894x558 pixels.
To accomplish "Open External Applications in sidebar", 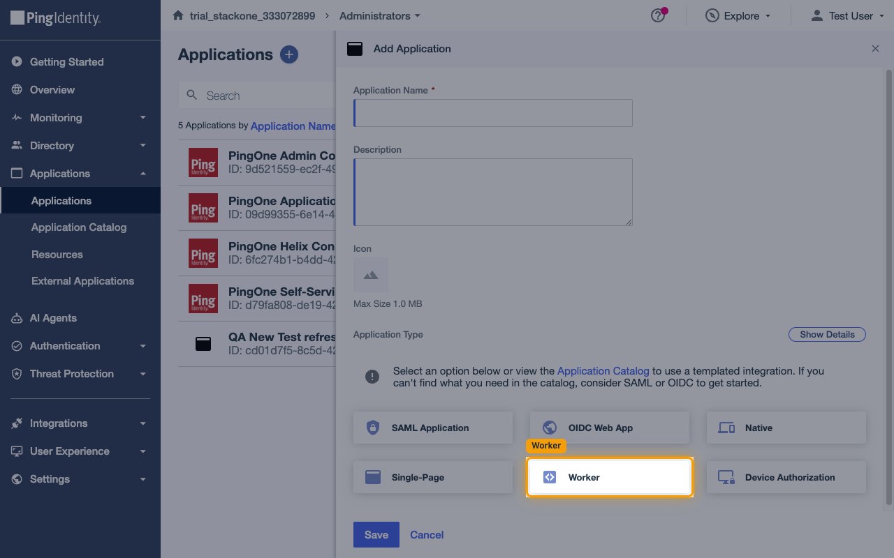I will point(82,281).
